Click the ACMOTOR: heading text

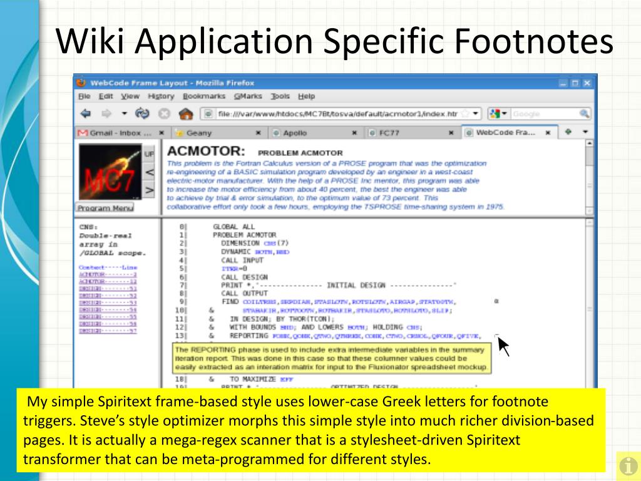click(x=206, y=152)
